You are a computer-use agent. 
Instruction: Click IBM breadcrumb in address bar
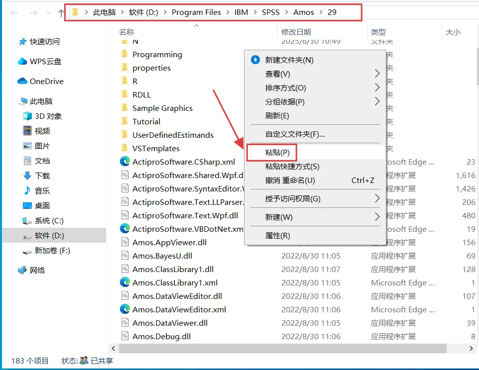[241, 12]
